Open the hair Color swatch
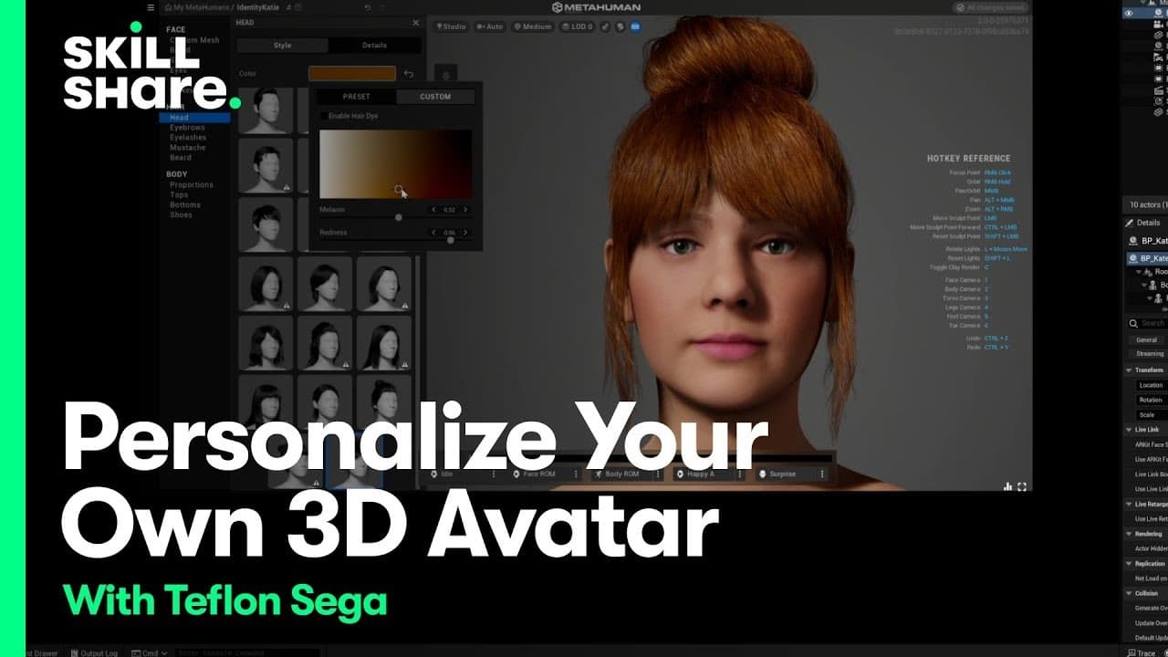 click(351, 74)
